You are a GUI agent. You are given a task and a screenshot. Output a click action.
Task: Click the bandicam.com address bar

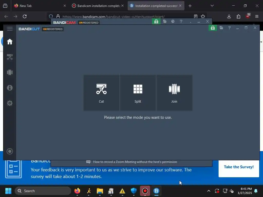113,17
